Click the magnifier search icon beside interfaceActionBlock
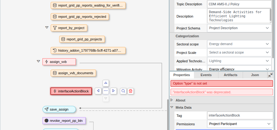The height and width of the screenshot is (130, 277). (x=123, y=91)
